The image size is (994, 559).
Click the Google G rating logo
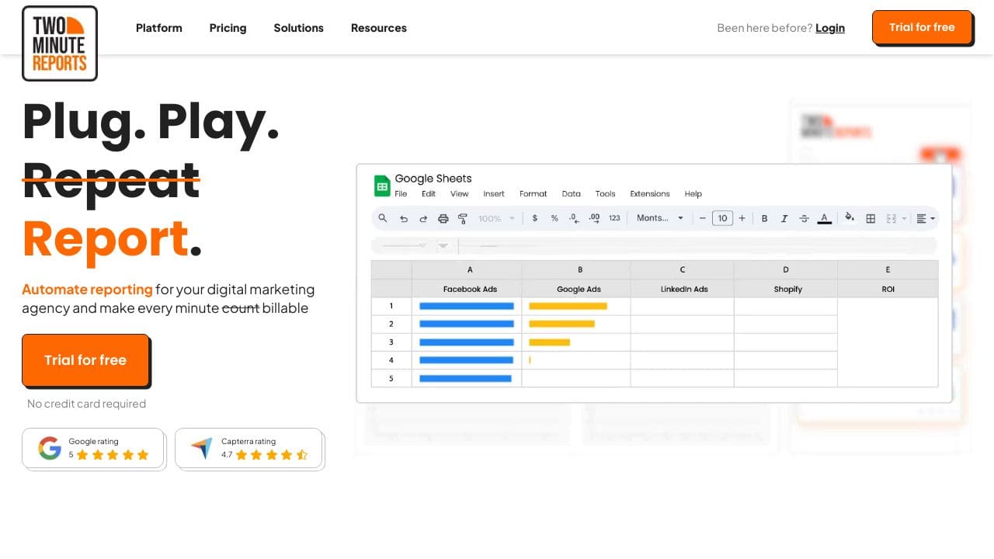pos(50,448)
